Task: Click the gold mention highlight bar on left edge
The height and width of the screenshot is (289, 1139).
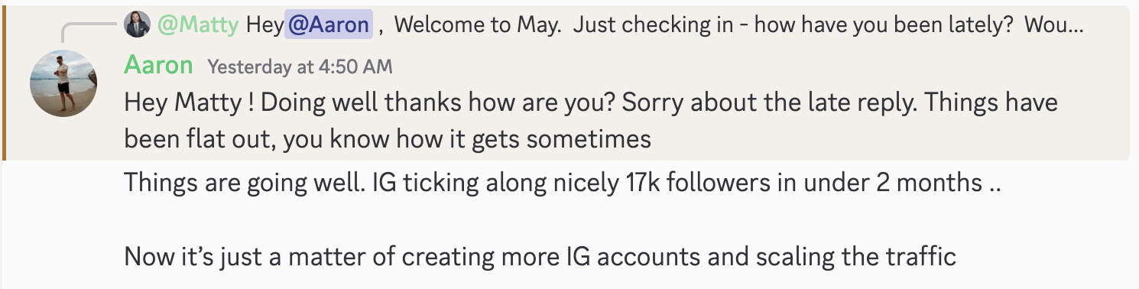Action: coord(4,83)
